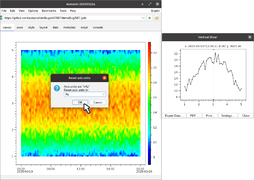Switch to the layout tab
254x180 pixels.
tap(43, 28)
